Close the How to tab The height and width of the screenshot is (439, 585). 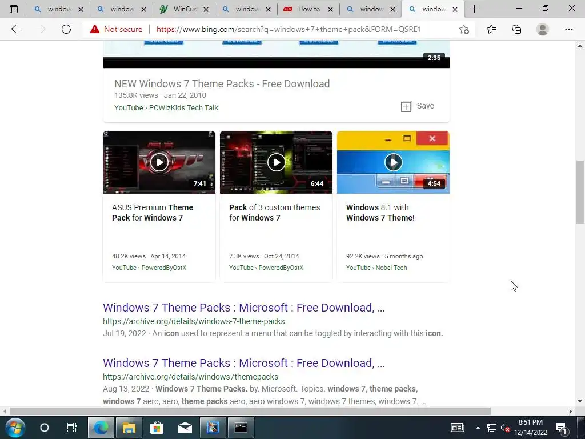(x=330, y=9)
